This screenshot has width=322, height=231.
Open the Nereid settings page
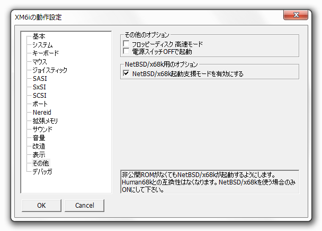tap(42, 112)
